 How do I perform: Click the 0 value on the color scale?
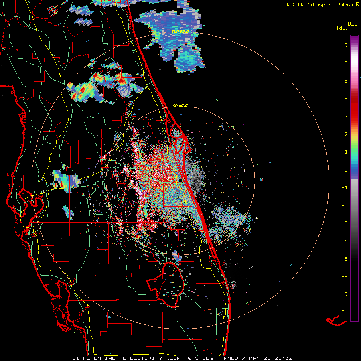(346, 170)
